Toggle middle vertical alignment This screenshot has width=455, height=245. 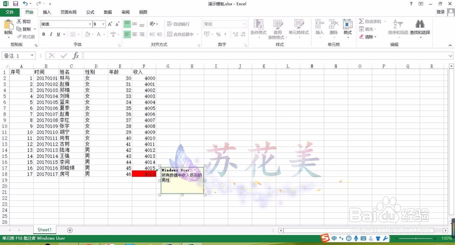134,24
